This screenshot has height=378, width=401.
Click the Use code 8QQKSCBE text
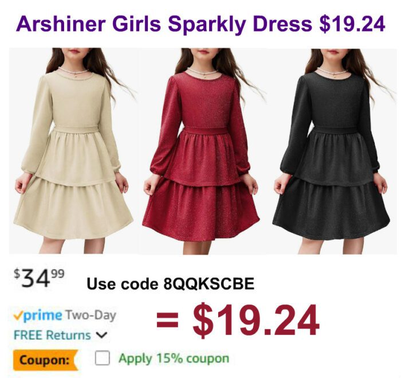(171, 284)
